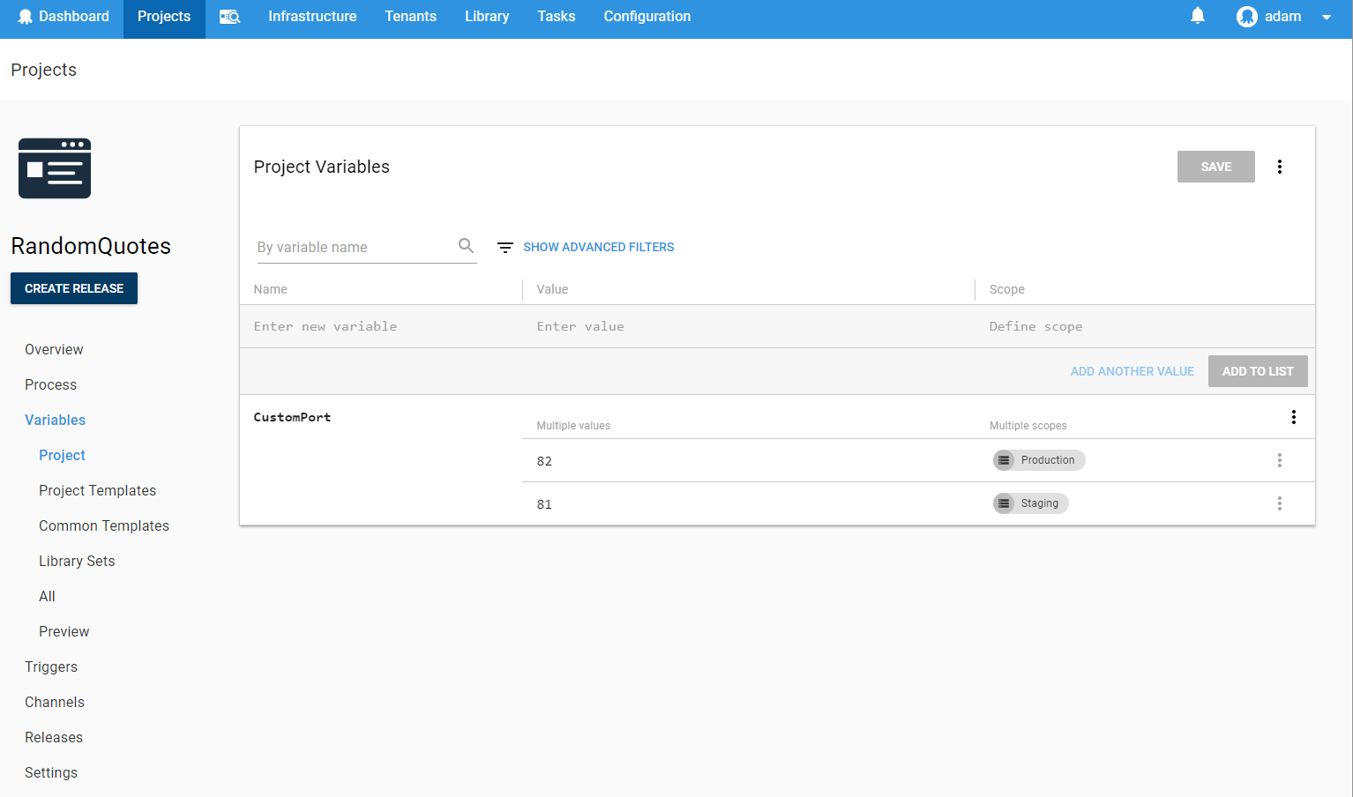Click the Octopus logo next to Dashboard

(24, 16)
